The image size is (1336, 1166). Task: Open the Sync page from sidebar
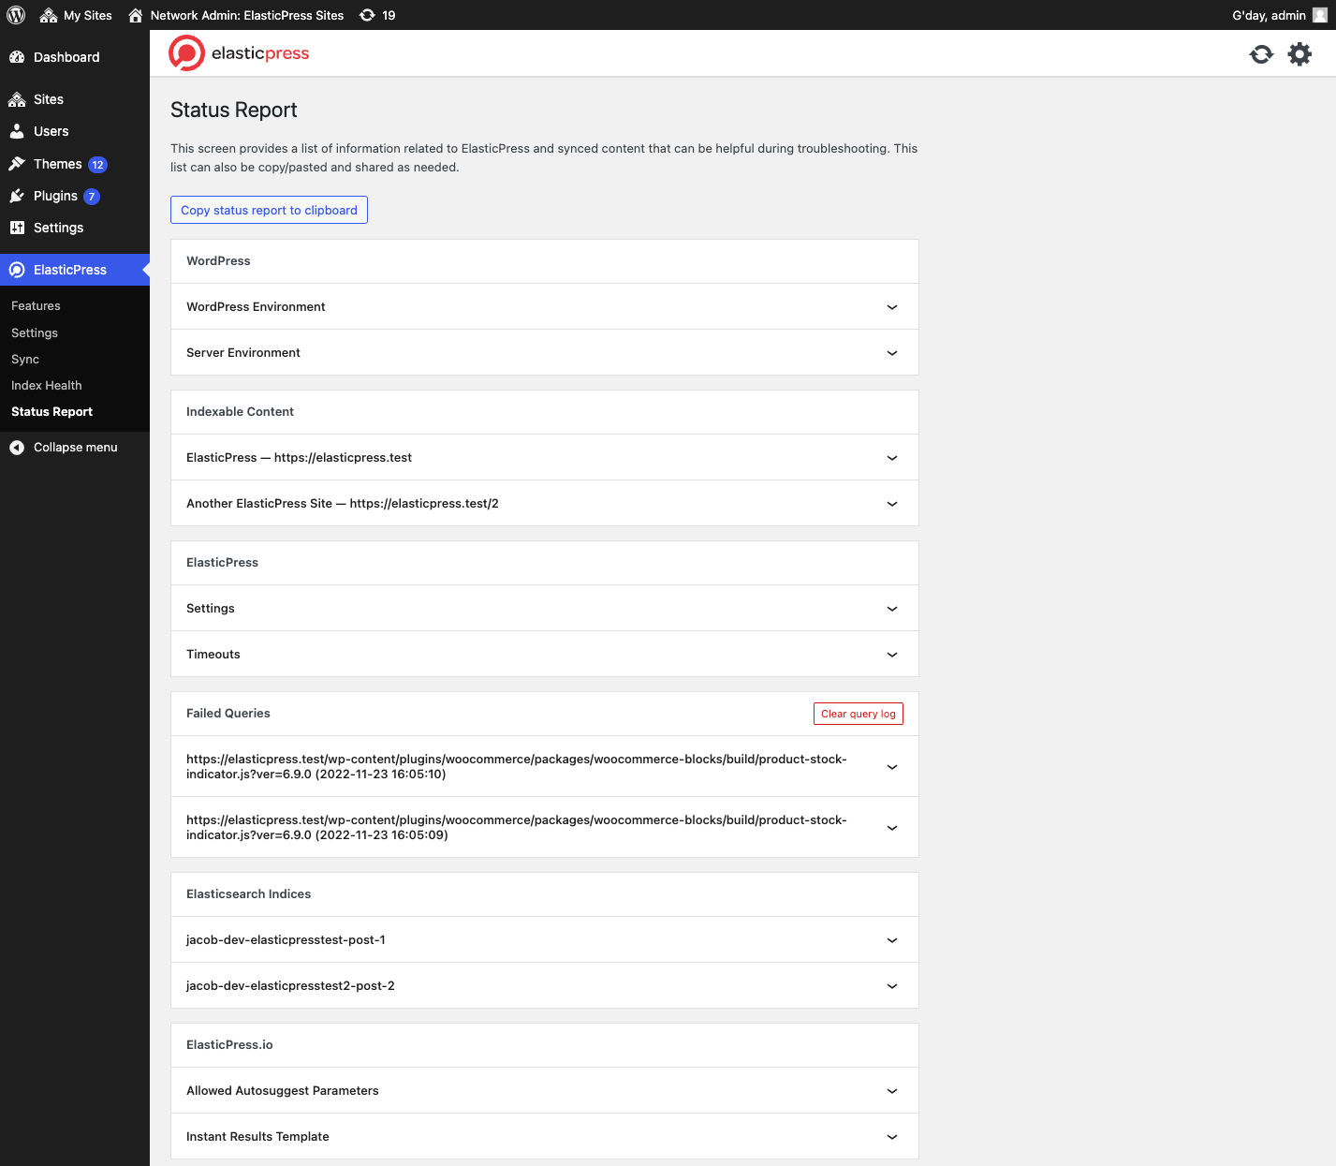point(25,359)
